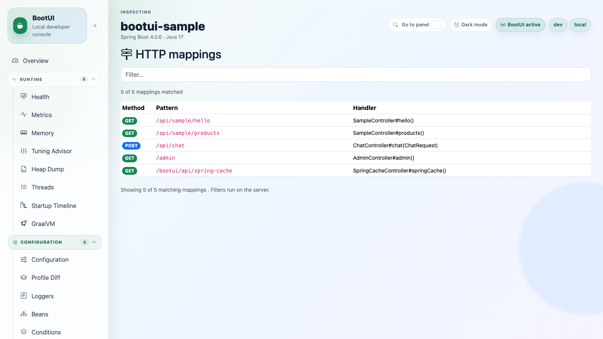The height and width of the screenshot is (339, 603).
Task: Click the /api/sample/products pattern
Action: click(x=188, y=133)
